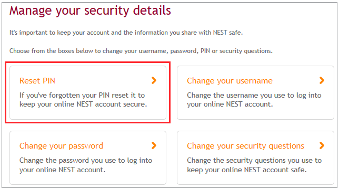Open the Change your password link

61,146
